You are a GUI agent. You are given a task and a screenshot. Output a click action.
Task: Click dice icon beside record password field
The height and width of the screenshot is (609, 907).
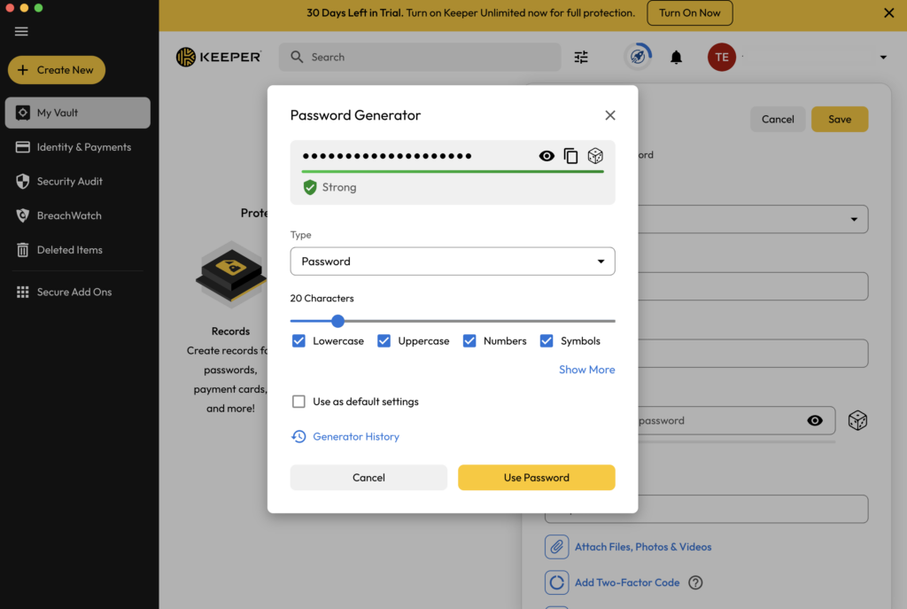click(857, 421)
